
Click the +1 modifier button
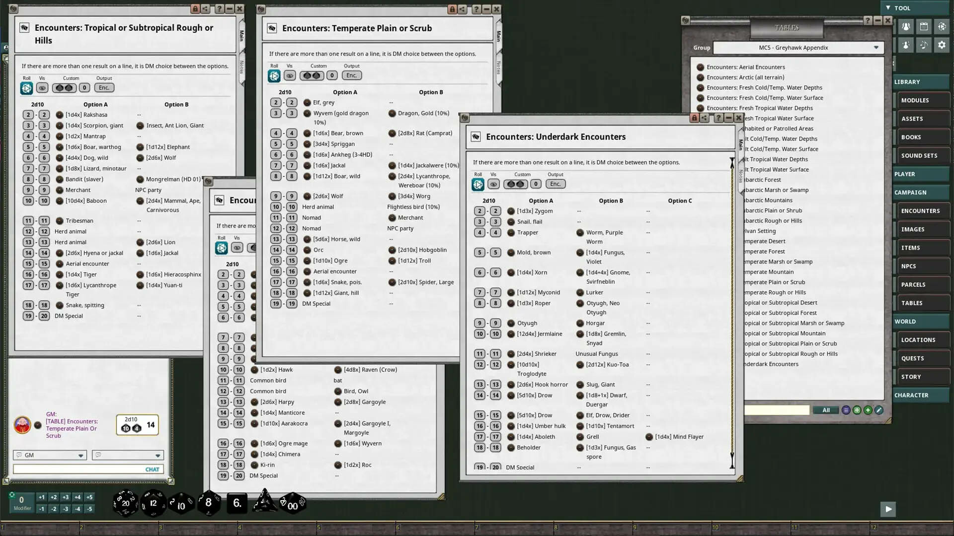pos(41,496)
